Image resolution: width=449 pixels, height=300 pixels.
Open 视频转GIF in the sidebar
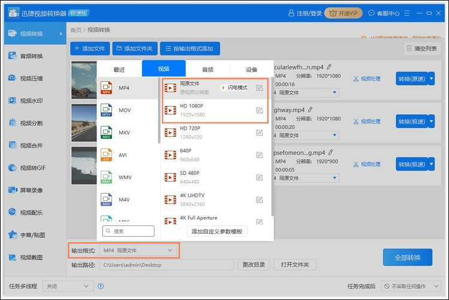(x=35, y=168)
